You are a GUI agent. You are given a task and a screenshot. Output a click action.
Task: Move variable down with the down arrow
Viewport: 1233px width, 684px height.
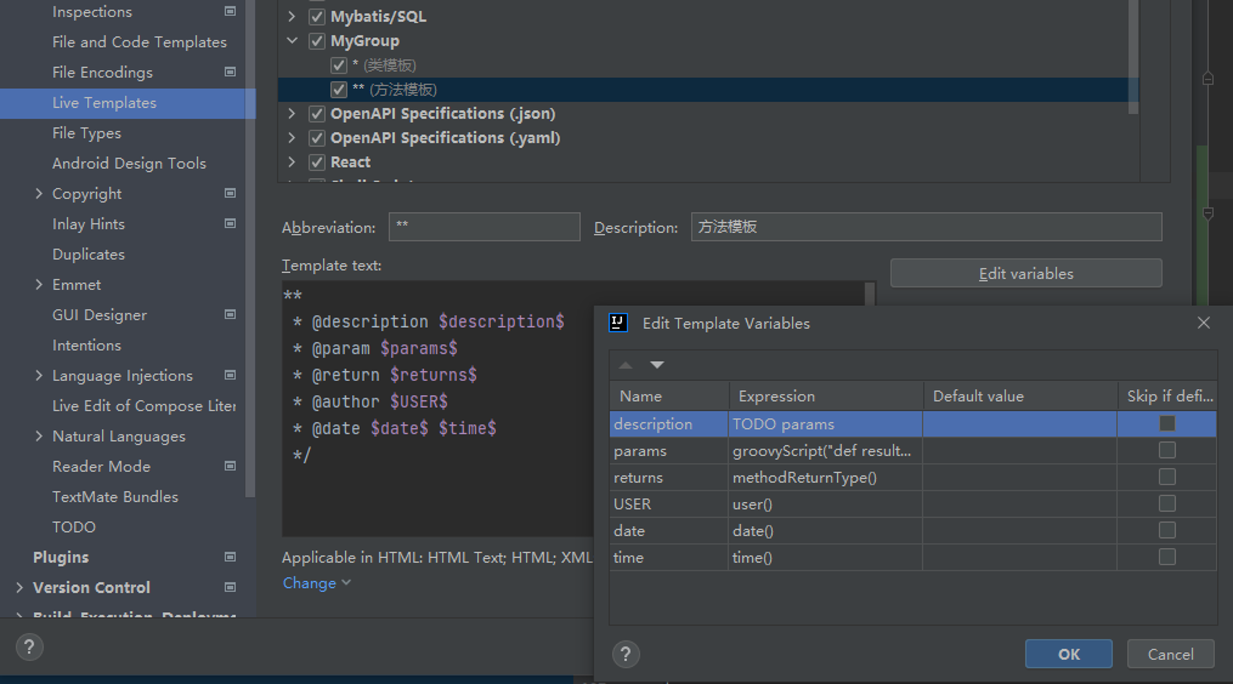[x=657, y=365]
